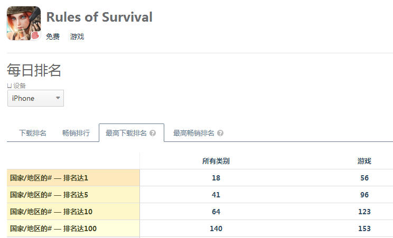
Task: Click the 免费 label under the title
Action: pyautogui.click(x=53, y=36)
